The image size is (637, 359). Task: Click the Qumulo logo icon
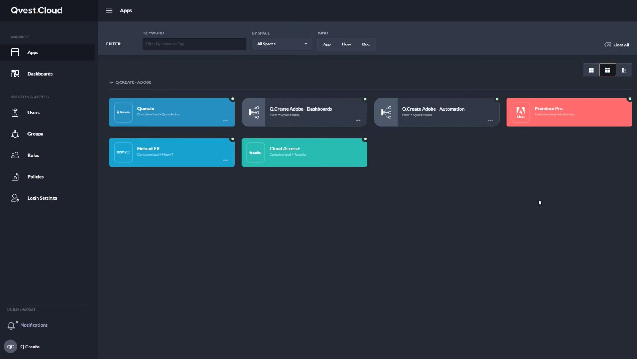coord(123,112)
